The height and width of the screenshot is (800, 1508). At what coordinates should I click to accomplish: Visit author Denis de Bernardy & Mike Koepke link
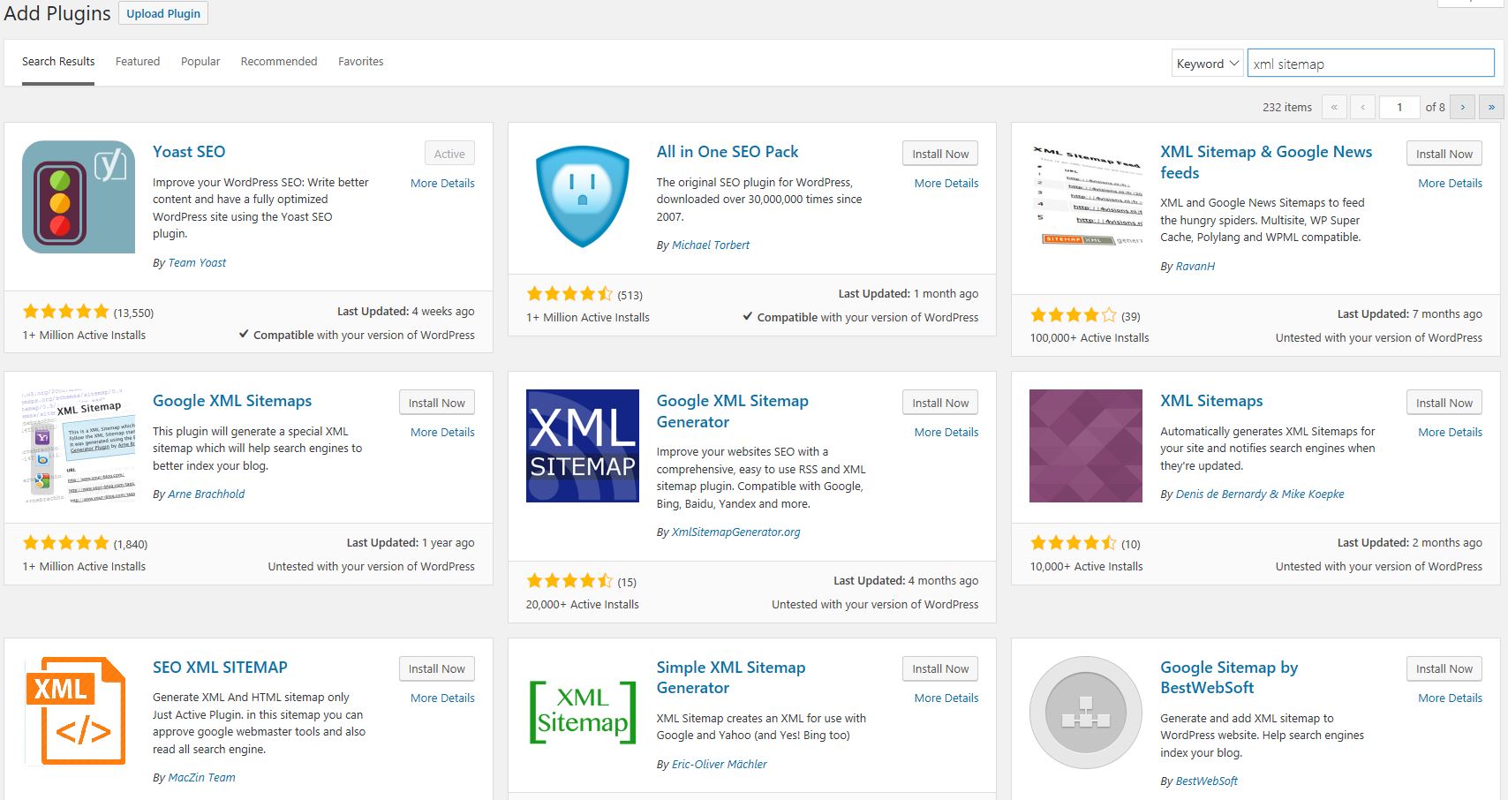click(1260, 494)
